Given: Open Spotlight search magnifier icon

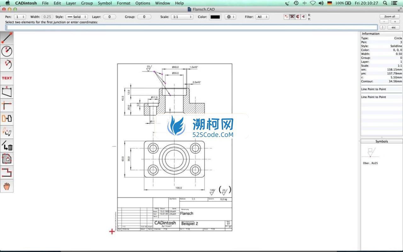Looking at the screenshot, I should (385, 3).
